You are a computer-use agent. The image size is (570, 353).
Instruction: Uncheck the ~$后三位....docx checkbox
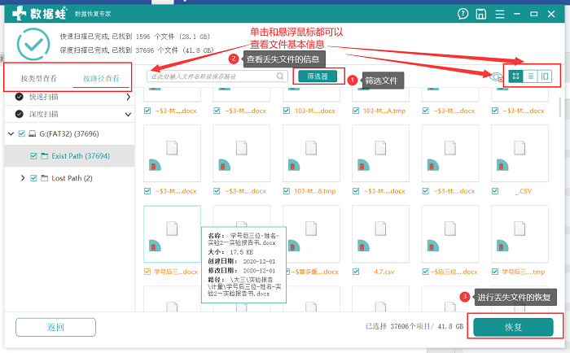coord(426,272)
